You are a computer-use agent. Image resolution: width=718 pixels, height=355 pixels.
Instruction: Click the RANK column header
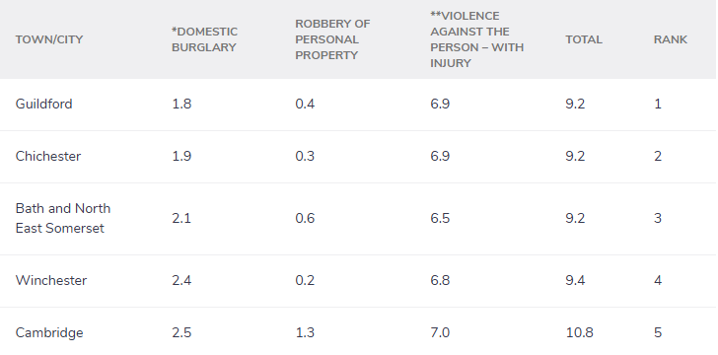(671, 39)
